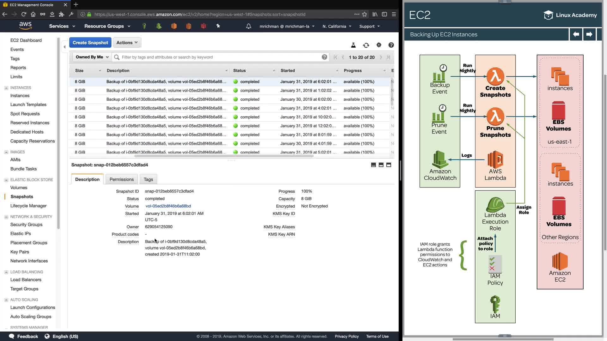Expand the N. California region selector
The width and height of the screenshot is (607, 341).
[337, 27]
